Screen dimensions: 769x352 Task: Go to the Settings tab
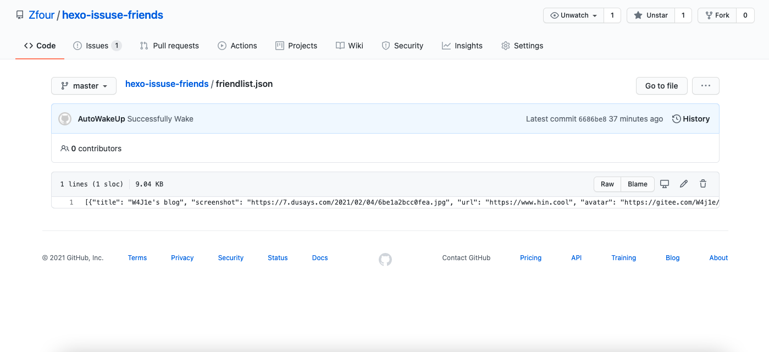[x=522, y=46]
